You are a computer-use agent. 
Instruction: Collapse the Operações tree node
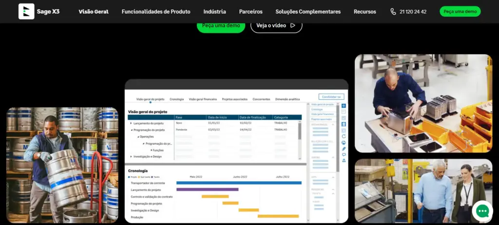point(138,137)
